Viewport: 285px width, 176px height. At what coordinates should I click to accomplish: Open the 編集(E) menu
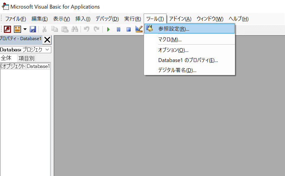pos(39,19)
